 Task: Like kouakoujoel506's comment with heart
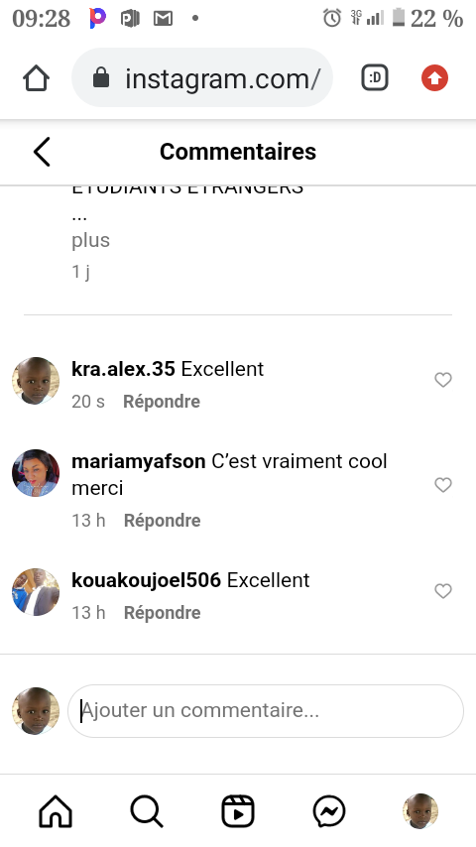[443, 591]
